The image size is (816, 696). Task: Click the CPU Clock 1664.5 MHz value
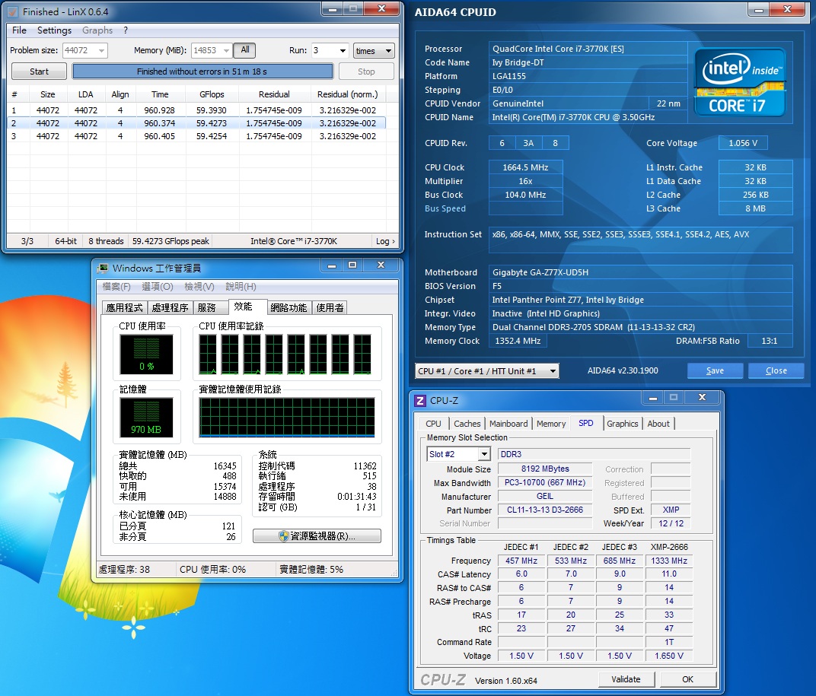(x=526, y=167)
